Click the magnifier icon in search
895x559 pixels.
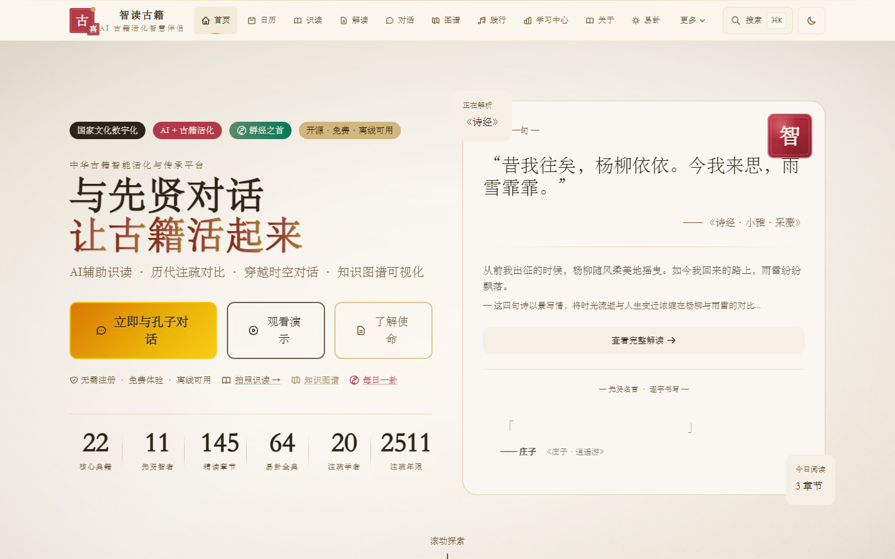(x=736, y=20)
